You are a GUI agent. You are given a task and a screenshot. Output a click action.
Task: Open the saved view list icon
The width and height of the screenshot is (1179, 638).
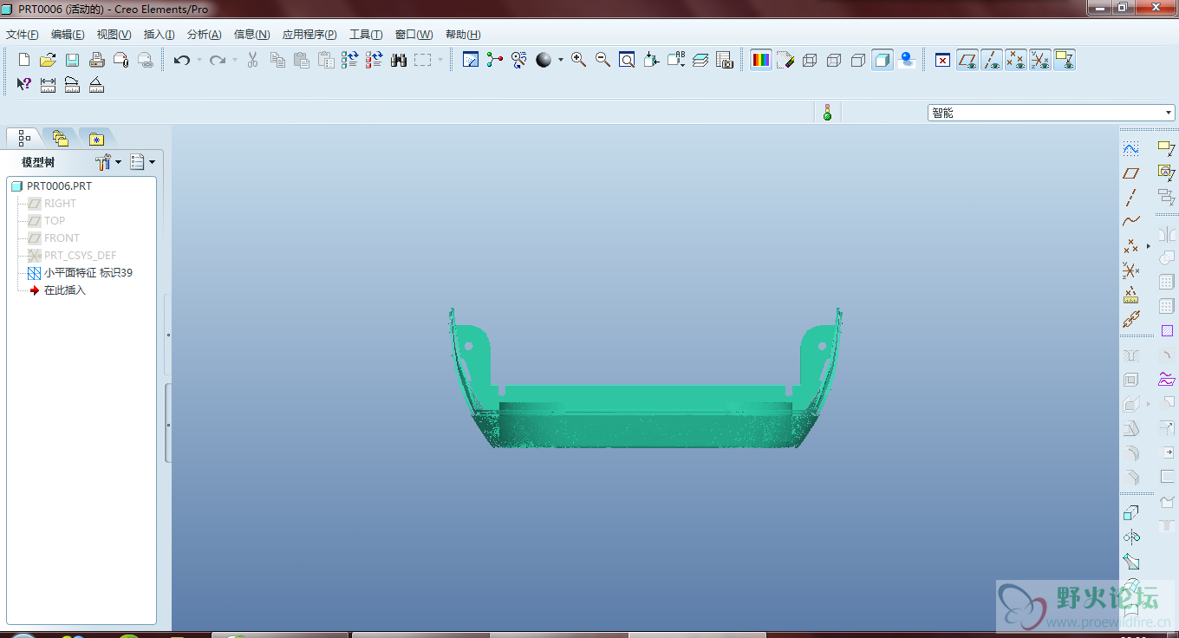(676, 60)
